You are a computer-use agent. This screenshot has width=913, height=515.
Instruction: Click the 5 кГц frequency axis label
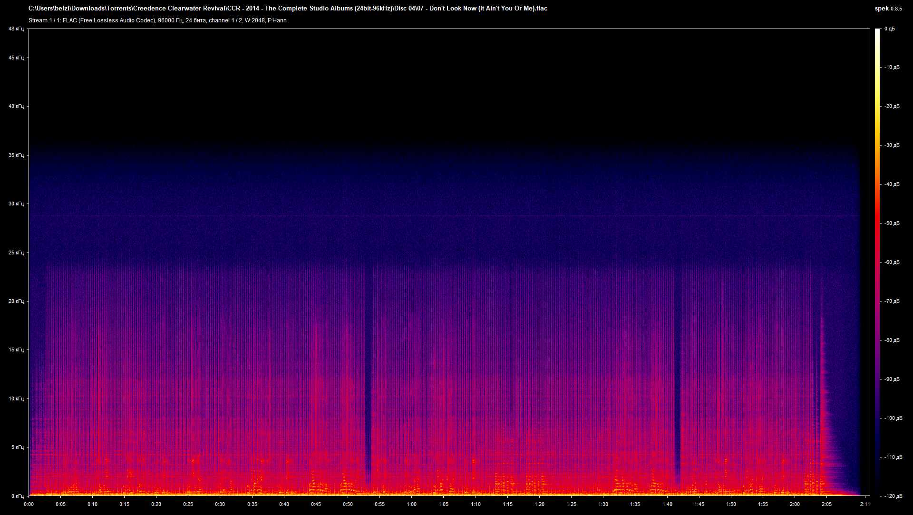pyautogui.click(x=17, y=447)
